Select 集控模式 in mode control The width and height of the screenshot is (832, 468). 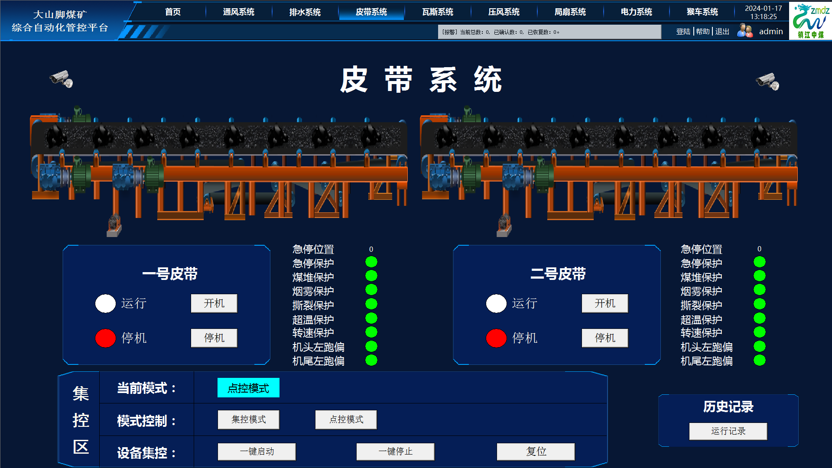point(248,419)
